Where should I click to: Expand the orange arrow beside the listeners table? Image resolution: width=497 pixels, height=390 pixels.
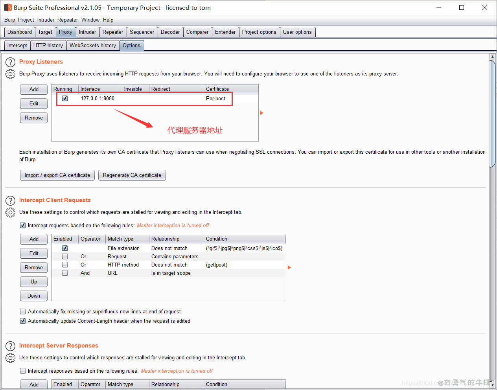click(261, 113)
